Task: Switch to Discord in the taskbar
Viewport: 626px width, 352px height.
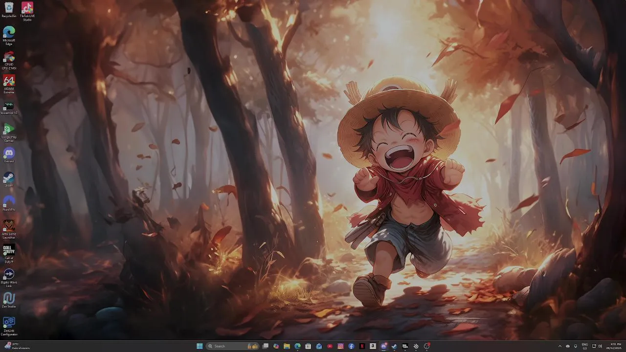Action: [384, 346]
